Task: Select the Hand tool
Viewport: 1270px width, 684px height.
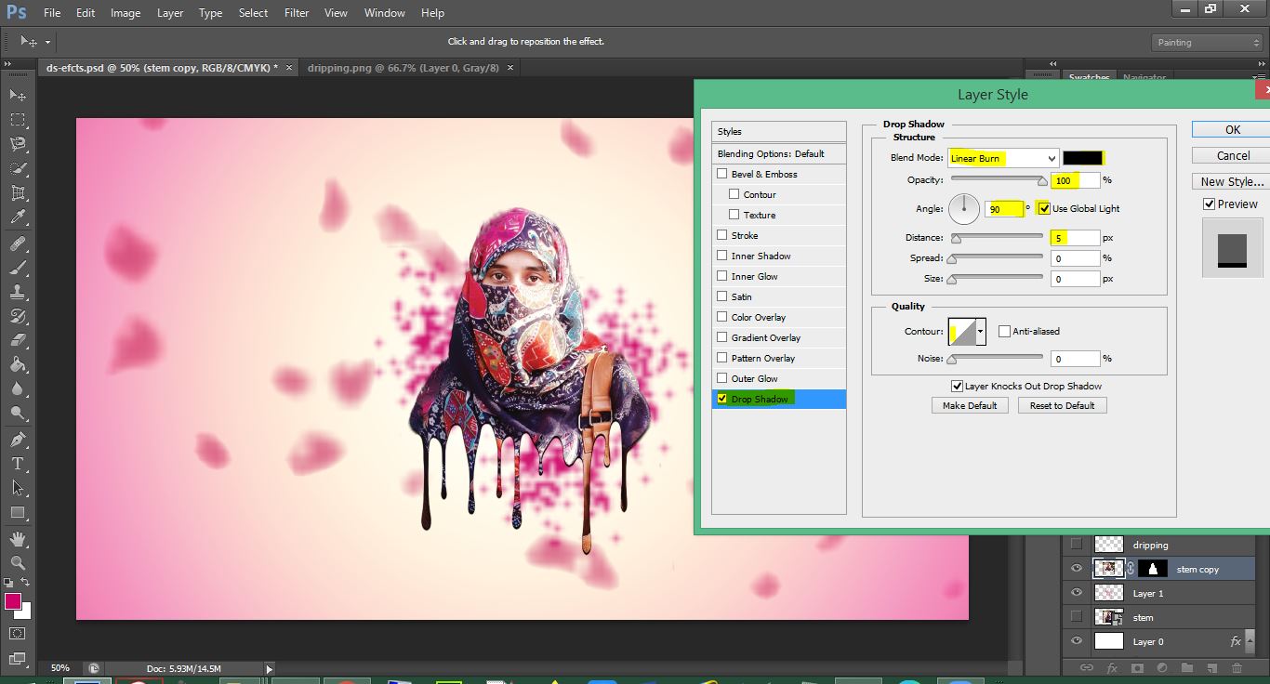Action: click(18, 539)
